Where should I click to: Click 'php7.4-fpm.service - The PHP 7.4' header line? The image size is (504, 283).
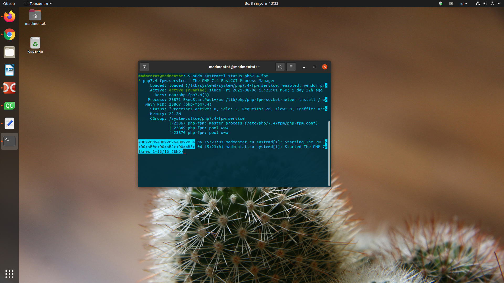(x=207, y=81)
